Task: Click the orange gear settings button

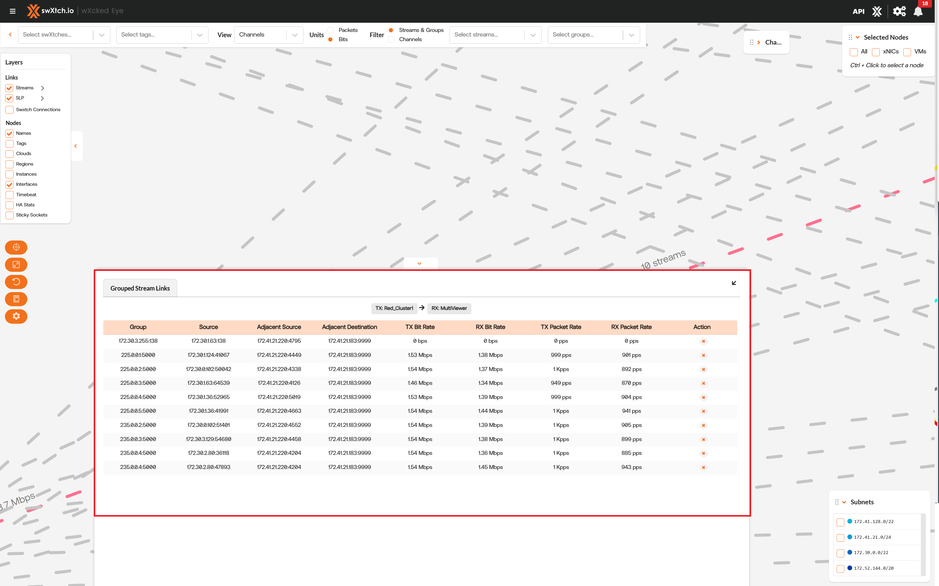Action: (16, 316)
